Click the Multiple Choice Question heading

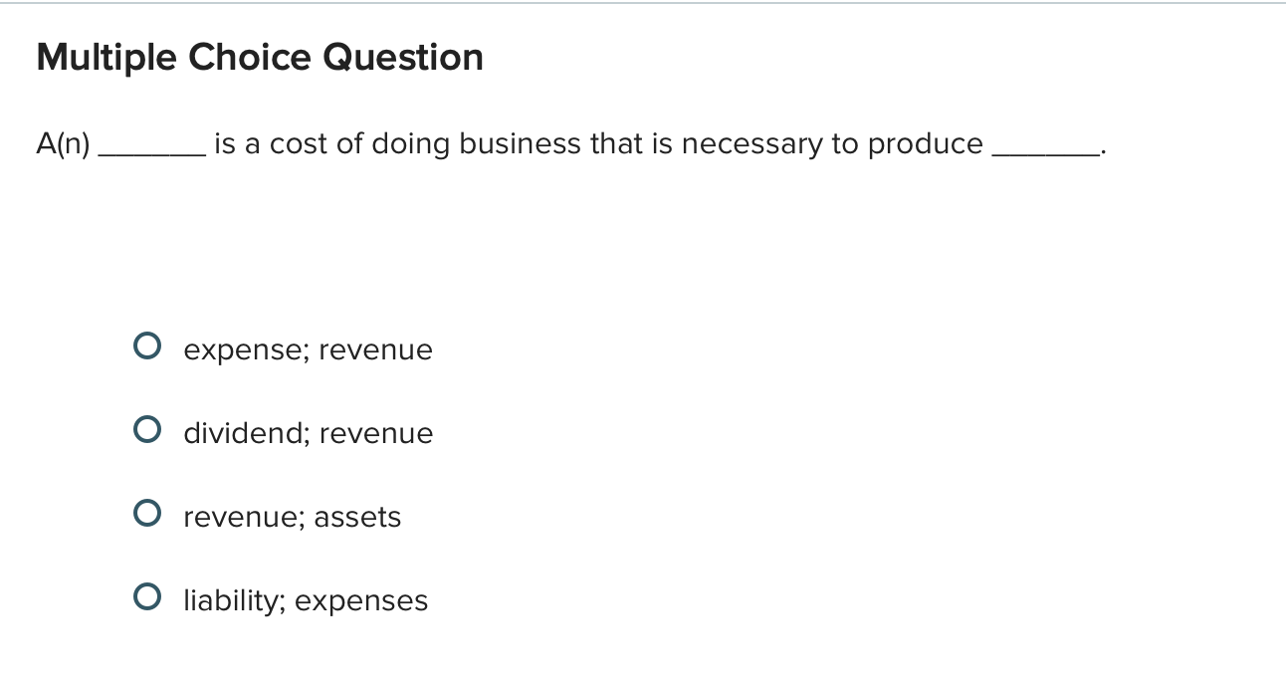tap(260, 57)
